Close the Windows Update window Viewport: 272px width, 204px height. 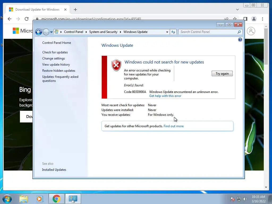(238, 25)
